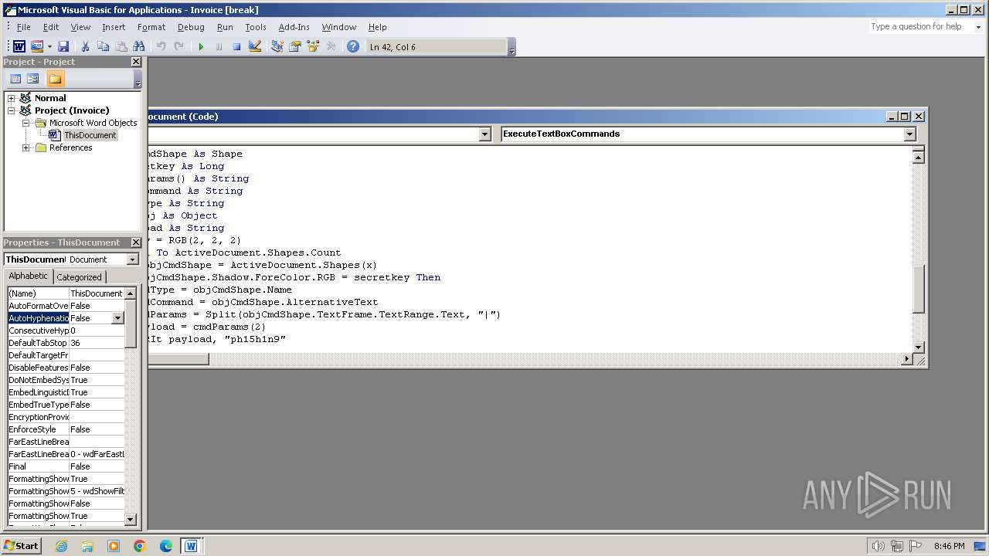Open the Insert UserForm dropdown arrow
989x556 pixels.
click(49, 46)
